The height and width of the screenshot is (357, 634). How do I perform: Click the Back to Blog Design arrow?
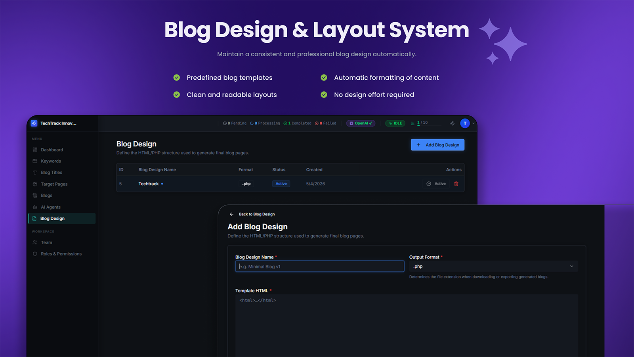232,214
